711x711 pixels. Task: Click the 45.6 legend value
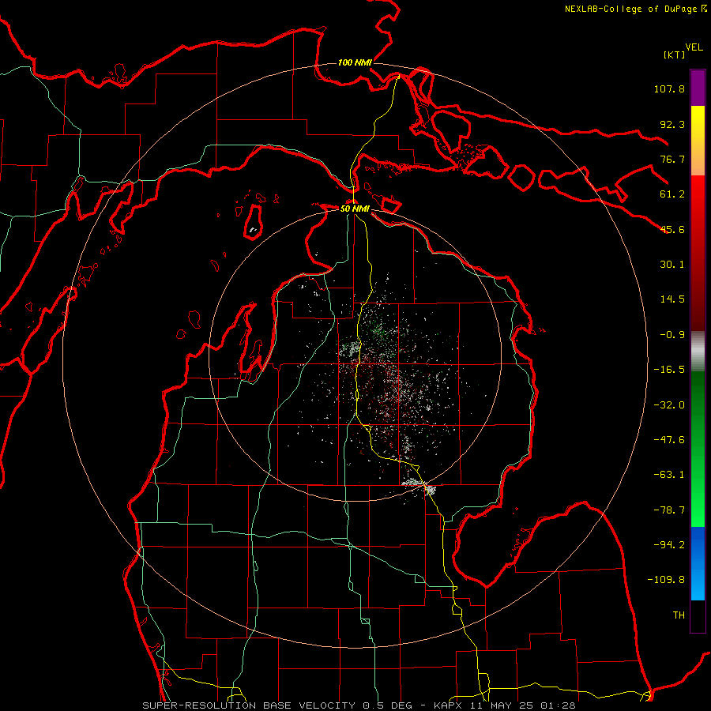(672, 229)
